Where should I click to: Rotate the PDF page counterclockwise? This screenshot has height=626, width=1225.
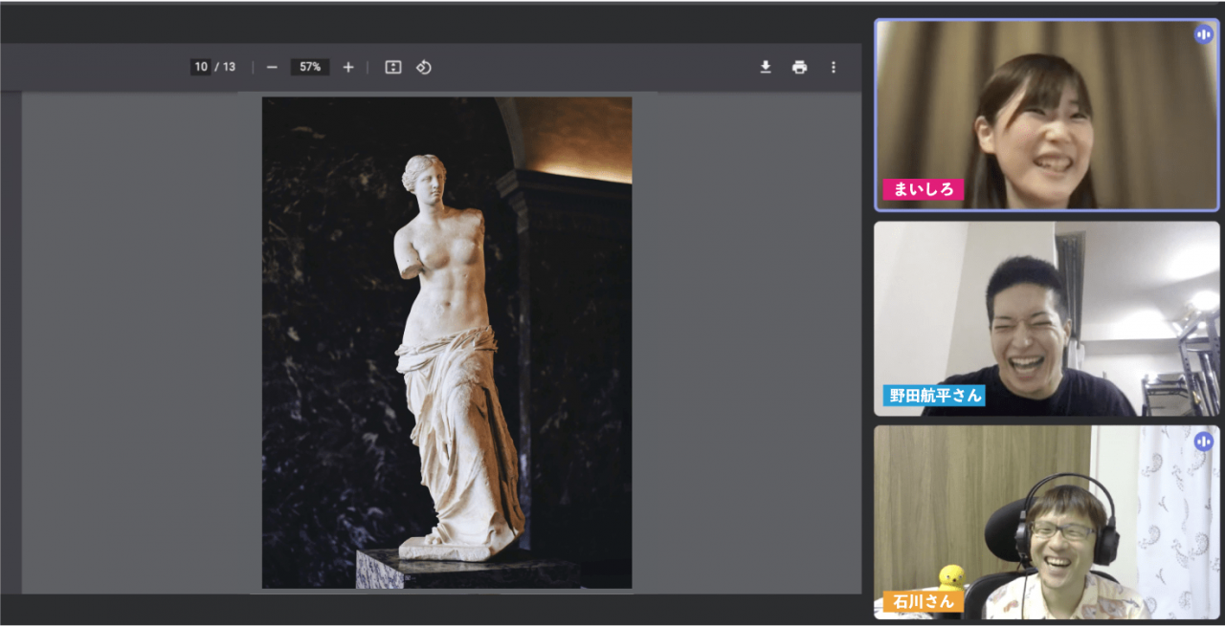tap(424, 67)
